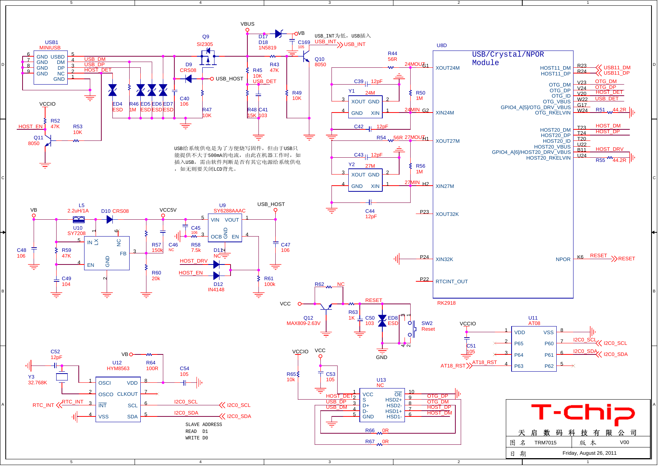Select the U12 HYM8563 RTC chip
This screenshot has height=475, width=671.
coord(118,399)
